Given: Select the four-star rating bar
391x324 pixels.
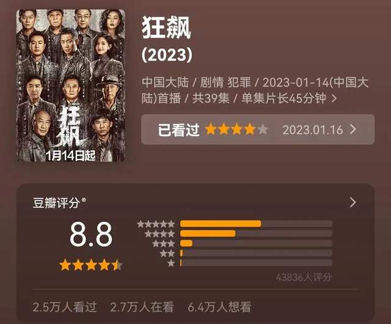Looking at the screenshot, I should (256, 234).
